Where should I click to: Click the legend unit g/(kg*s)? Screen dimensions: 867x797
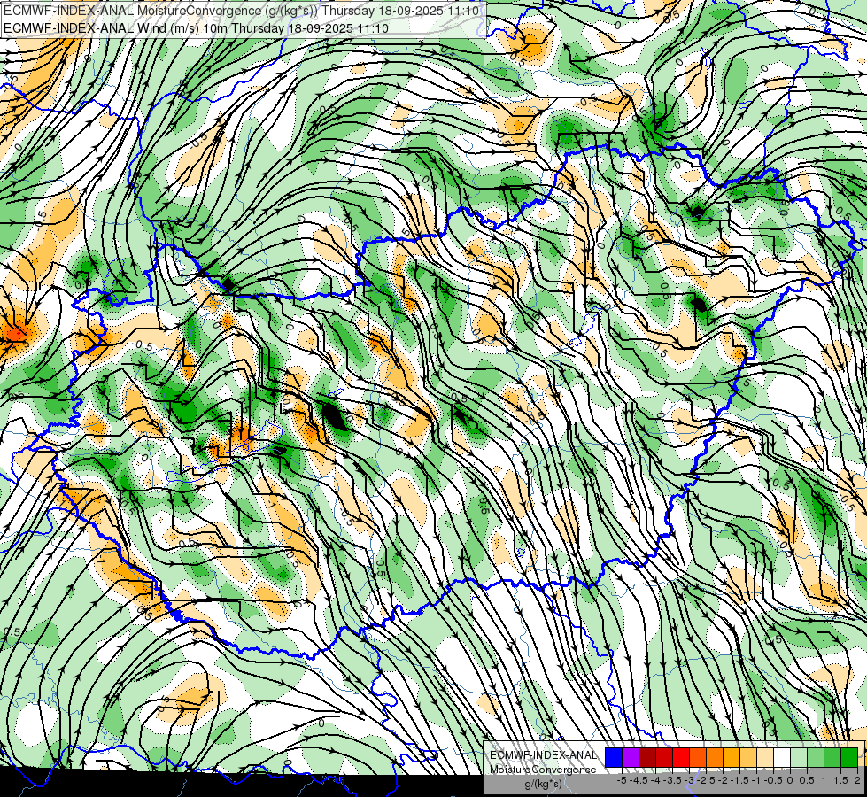[x=544, y=784]
